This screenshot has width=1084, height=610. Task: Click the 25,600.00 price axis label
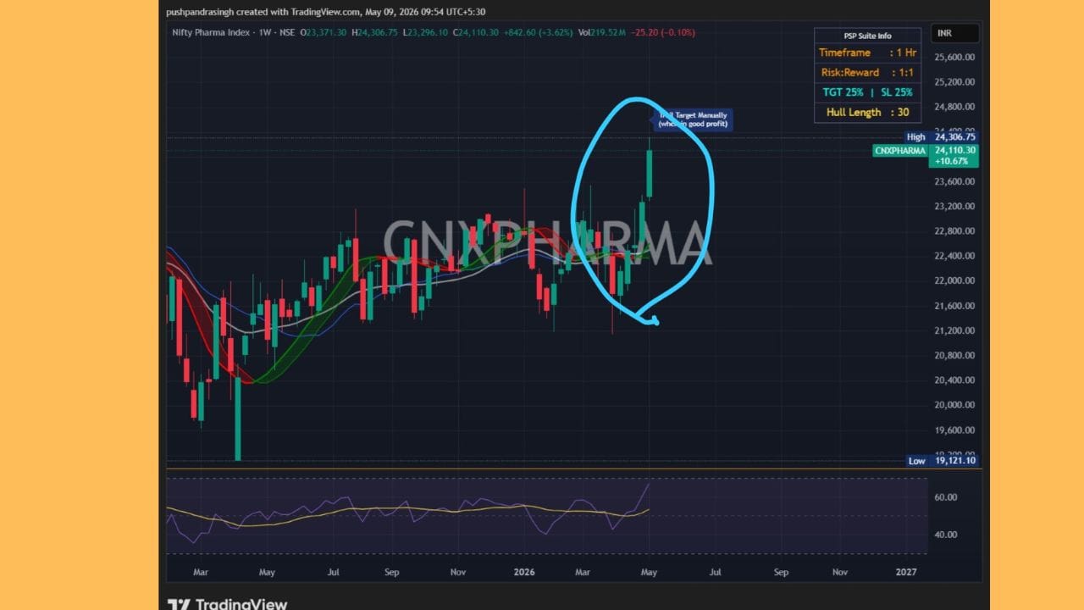(x=954, y=58)
